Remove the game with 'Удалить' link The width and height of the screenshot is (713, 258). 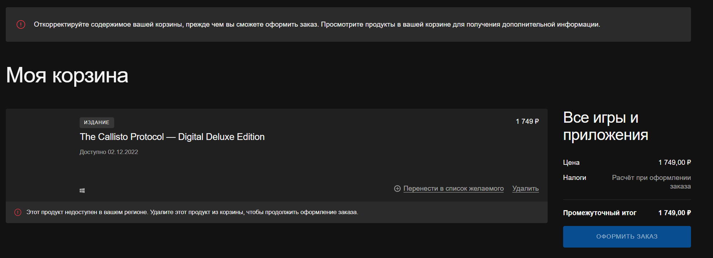point(525,189)
